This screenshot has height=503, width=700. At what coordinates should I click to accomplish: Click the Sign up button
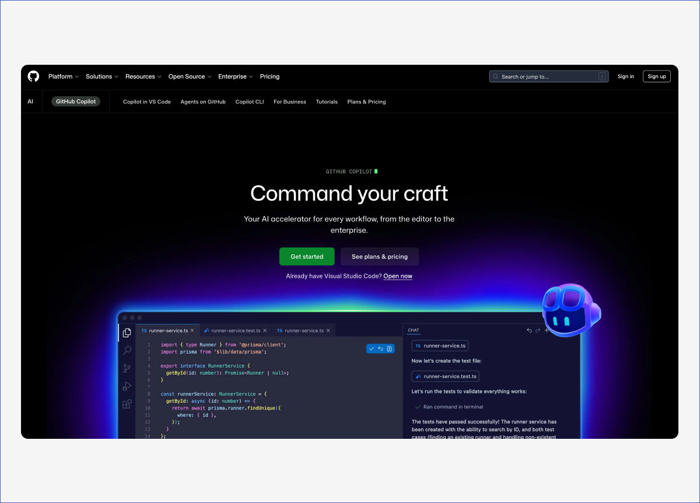point(657,76)
